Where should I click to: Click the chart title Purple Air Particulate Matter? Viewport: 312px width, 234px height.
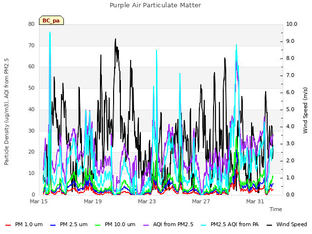click(156, 5)
